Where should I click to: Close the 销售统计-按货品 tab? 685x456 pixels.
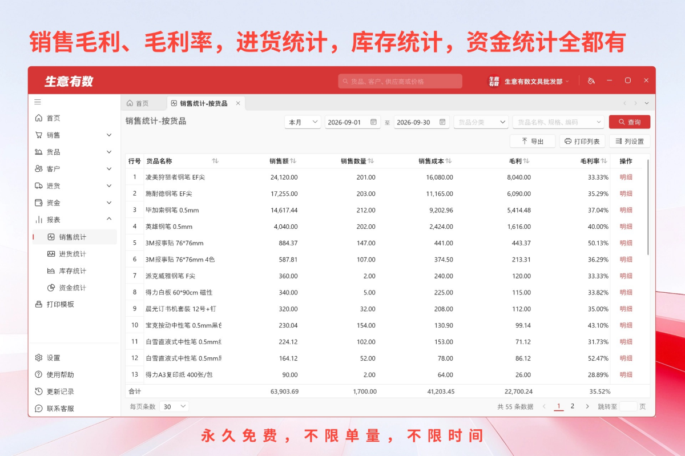(x=239, y=103)
